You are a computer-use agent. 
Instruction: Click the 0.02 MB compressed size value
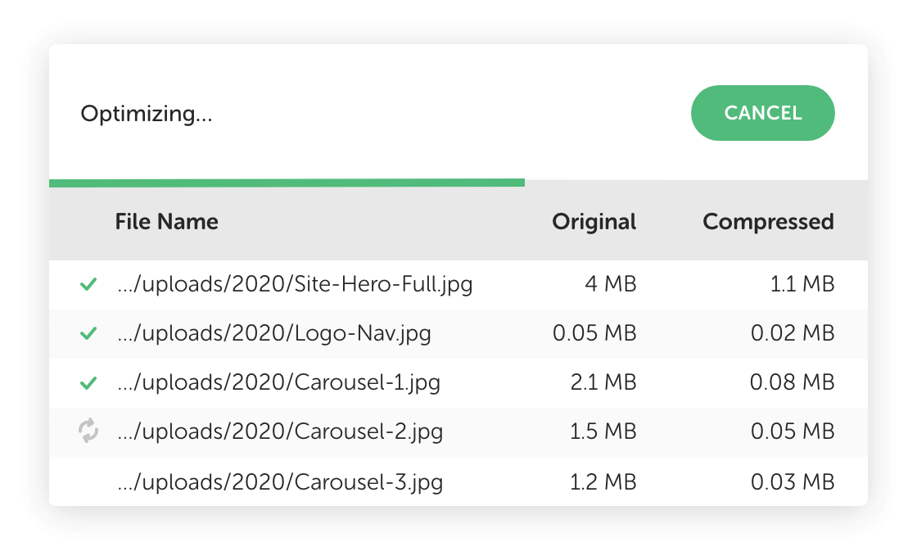792,334
